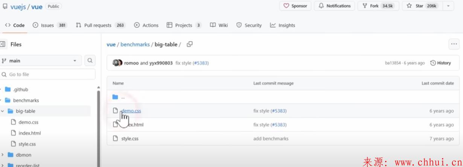This screenshot has height=167, width=463.
Task: Focus the Go to file input
Action: 48,75
